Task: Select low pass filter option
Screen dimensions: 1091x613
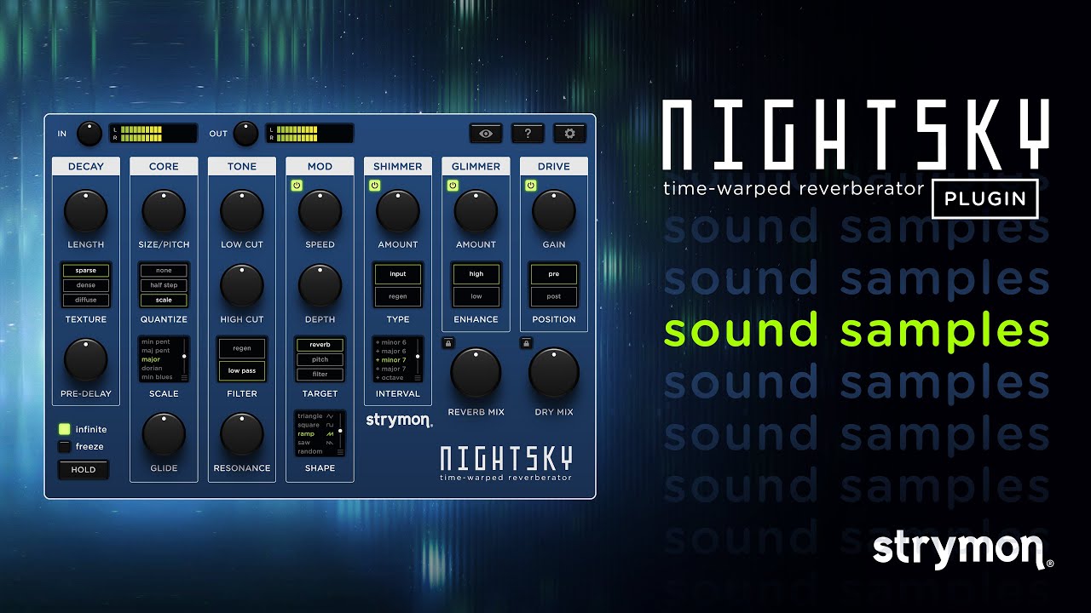Action: coord(242,371)
